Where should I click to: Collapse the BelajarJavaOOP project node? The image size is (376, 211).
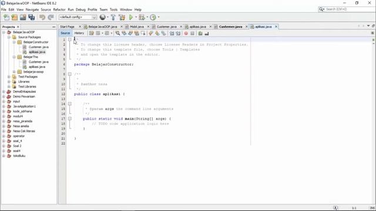pos(4,32)
